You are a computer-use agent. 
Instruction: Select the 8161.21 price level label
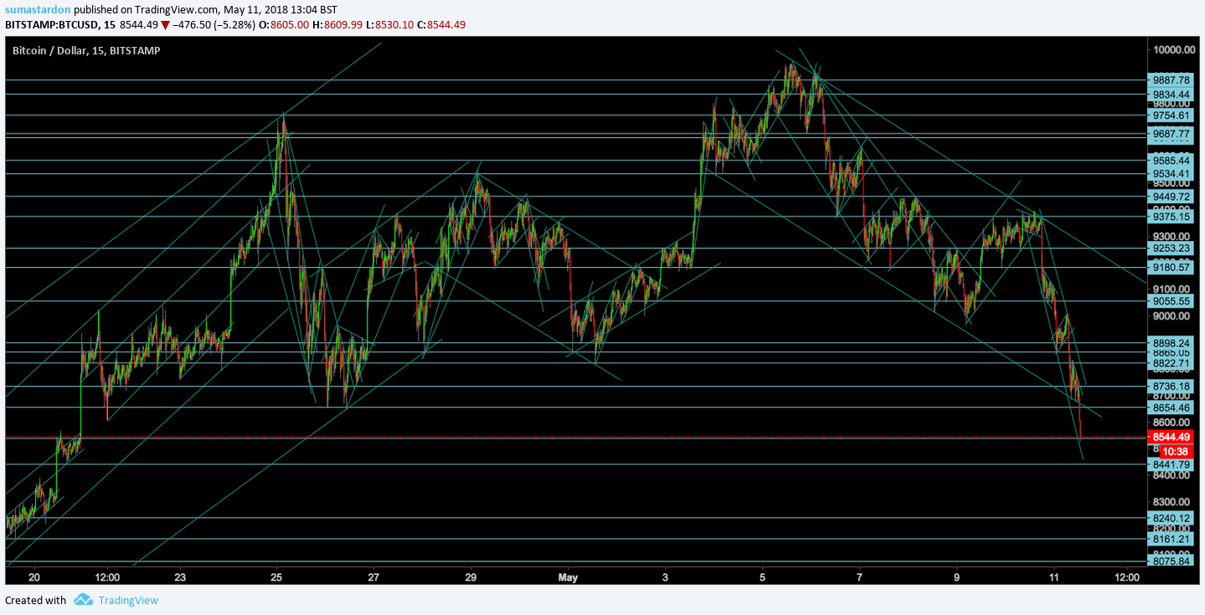tap(1172, 540)
